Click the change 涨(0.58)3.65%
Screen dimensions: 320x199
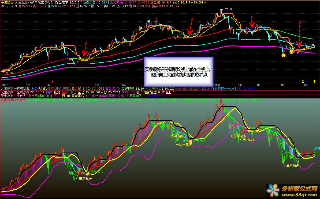pyautogui.click(x=140, y=6)
